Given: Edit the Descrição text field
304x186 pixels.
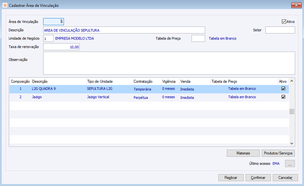Looking at the screenshot, I should [124, 30].
